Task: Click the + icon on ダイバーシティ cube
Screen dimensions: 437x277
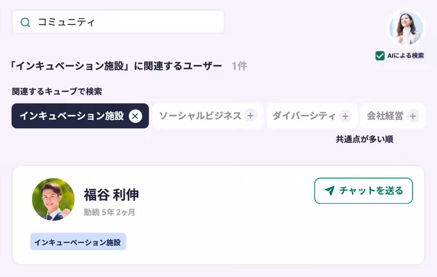Action: (345, 116)
